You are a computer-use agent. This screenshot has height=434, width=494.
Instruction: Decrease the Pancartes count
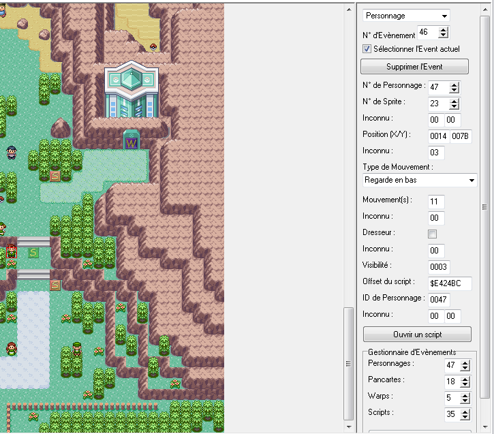point(465,384)
